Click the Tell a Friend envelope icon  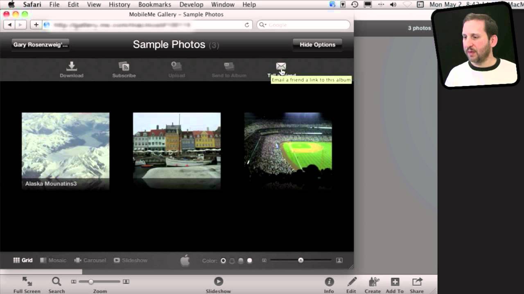pyautogui.click(x=281, y=66)
